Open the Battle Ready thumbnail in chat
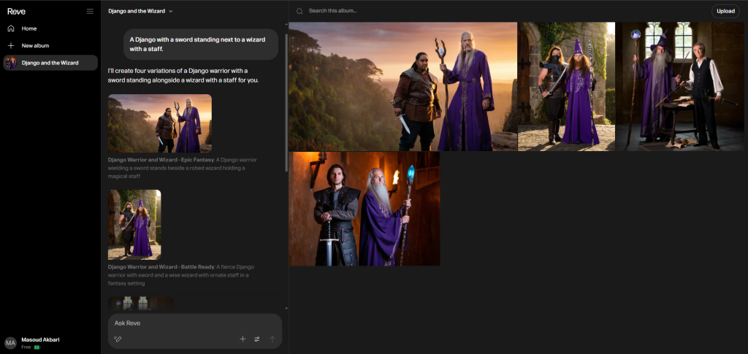Screen dimensions: 748x354 tap(134, 224)
